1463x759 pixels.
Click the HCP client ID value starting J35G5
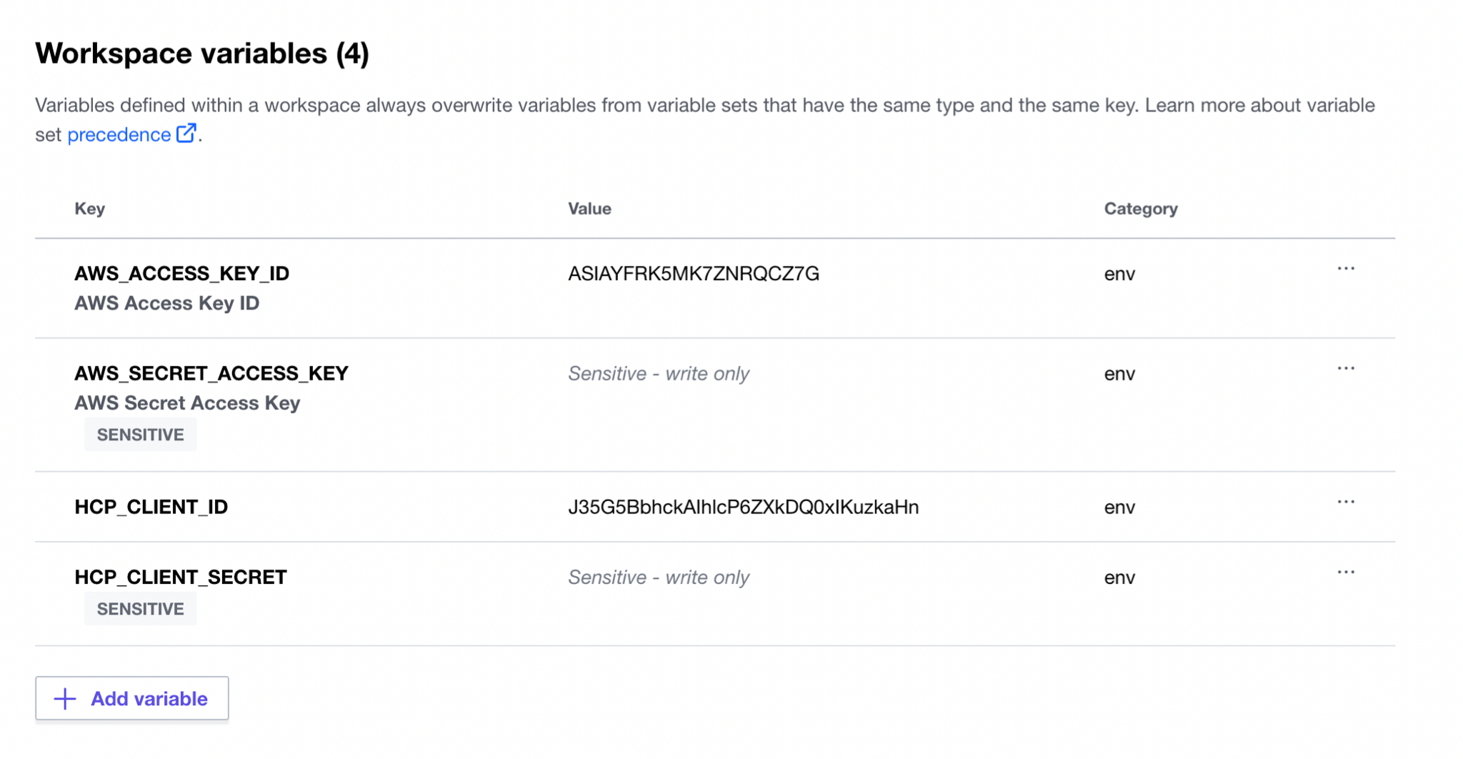(x=743, y=507)
